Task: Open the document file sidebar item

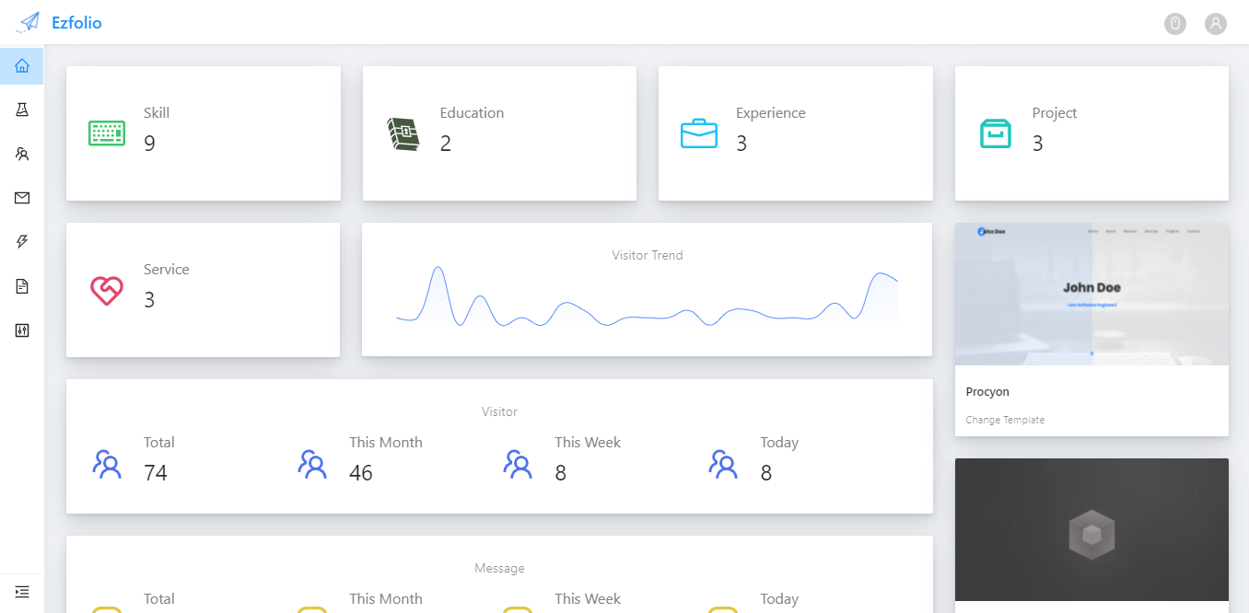Action: 22,286
